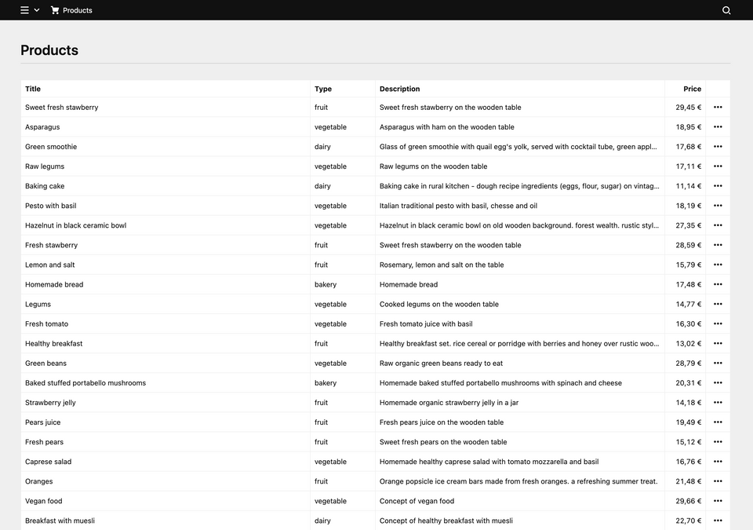Sort by the Price column header

tap(692, 89)
